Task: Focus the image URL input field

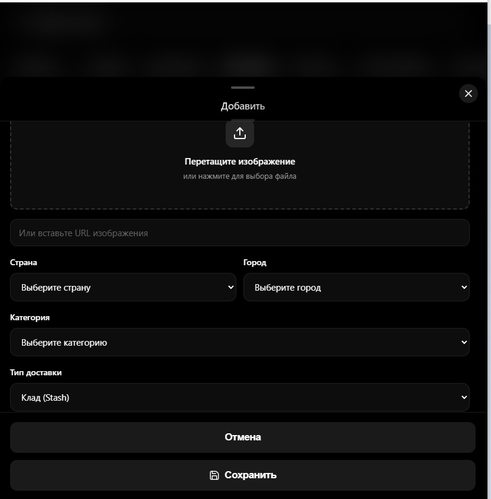Action: click(x=239, y=233)
